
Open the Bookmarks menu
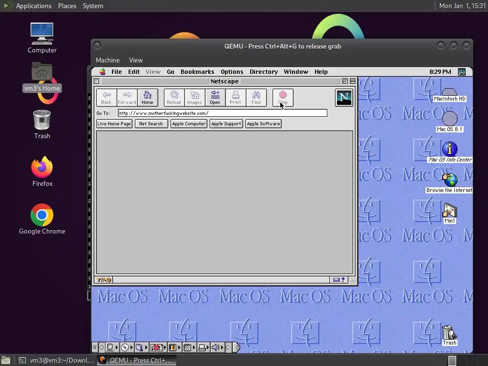pyautogui.click(x=197, y=72)
